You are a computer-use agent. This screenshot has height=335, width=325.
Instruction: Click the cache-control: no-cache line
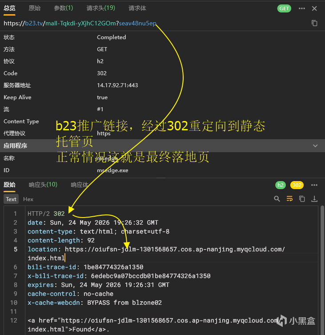pyautogui.click(x=70, y=294)
